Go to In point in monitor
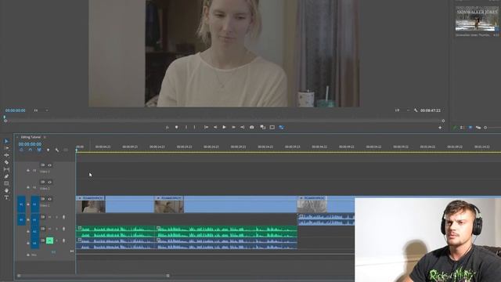The width and height of the screenshot is (501, 282). (206, 127)
